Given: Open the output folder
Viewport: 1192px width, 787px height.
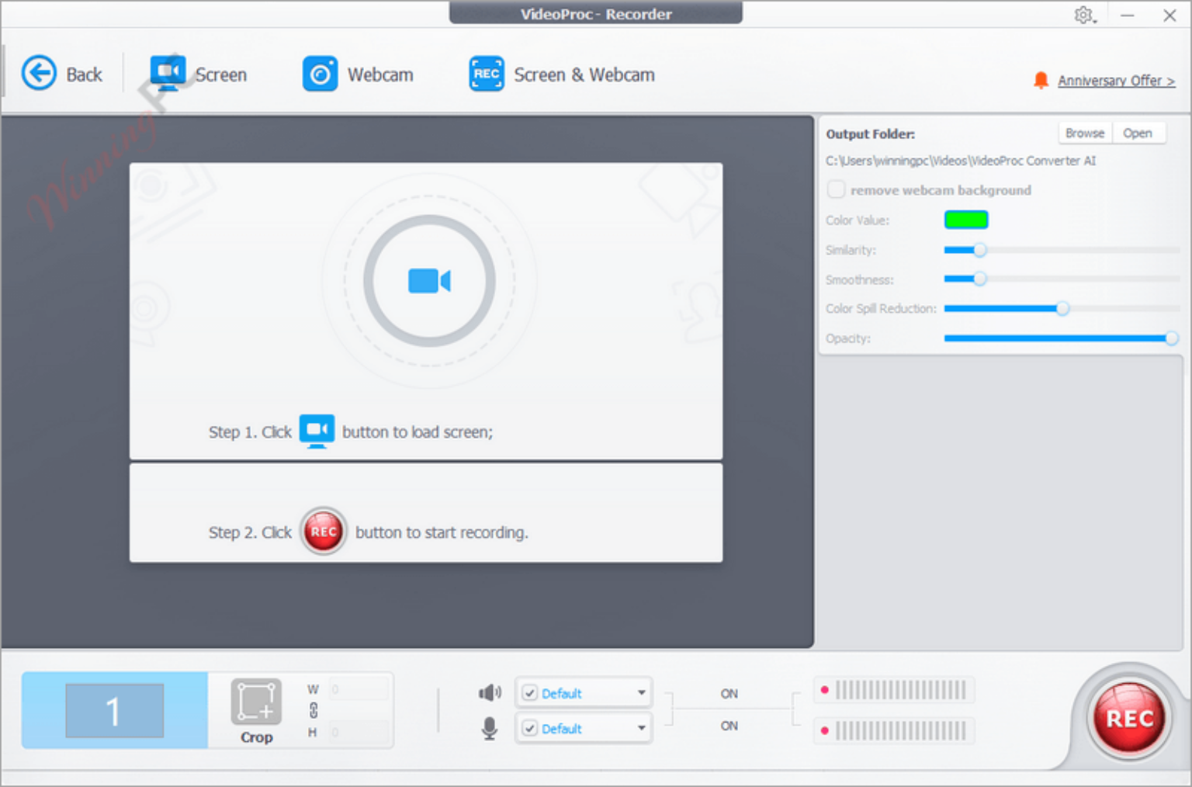Looking at the screenshot, I should (x=1138, y=132).
